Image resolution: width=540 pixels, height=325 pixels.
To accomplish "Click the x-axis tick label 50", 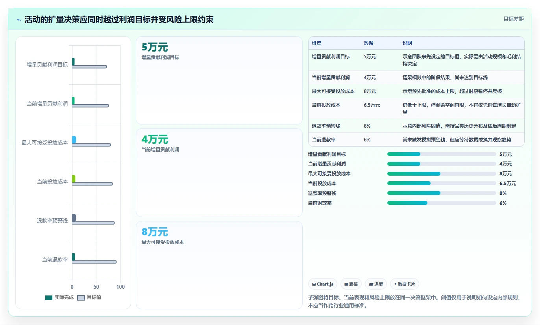I will [x=96, y=287].
